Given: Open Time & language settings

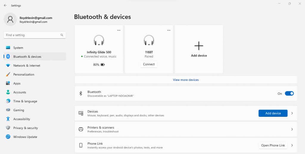Looking at the screenshot, I should [x=35, y=101].
